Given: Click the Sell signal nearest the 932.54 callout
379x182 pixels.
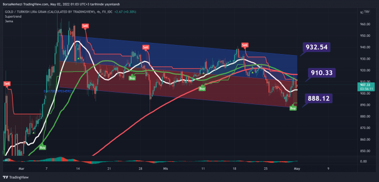Looking at the screenshot, I should [245, 44].
